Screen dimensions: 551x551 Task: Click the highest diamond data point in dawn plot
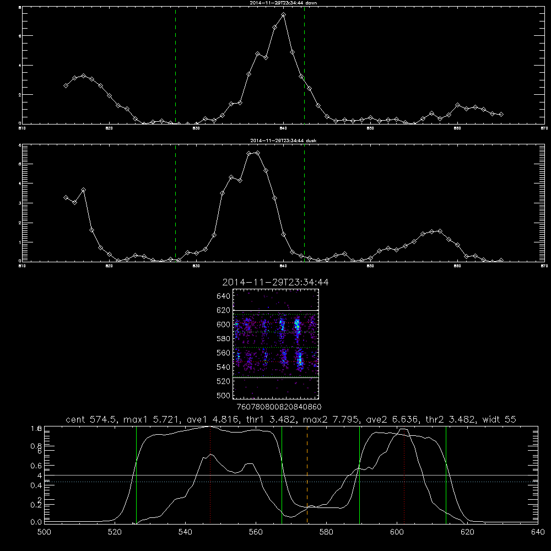[x=284, y=15]
